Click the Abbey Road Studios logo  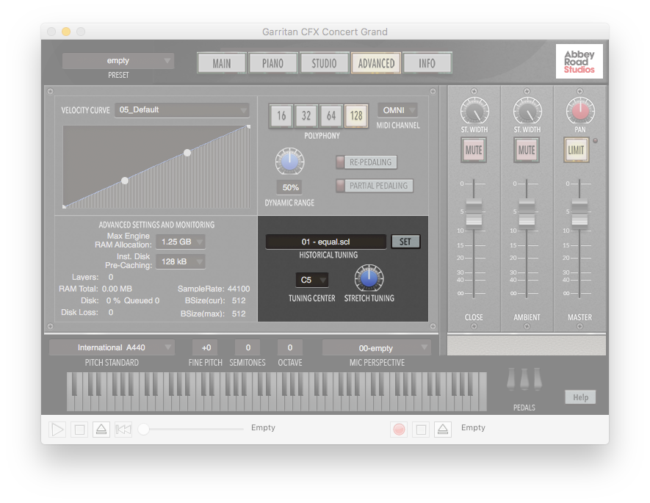point(579,62)
